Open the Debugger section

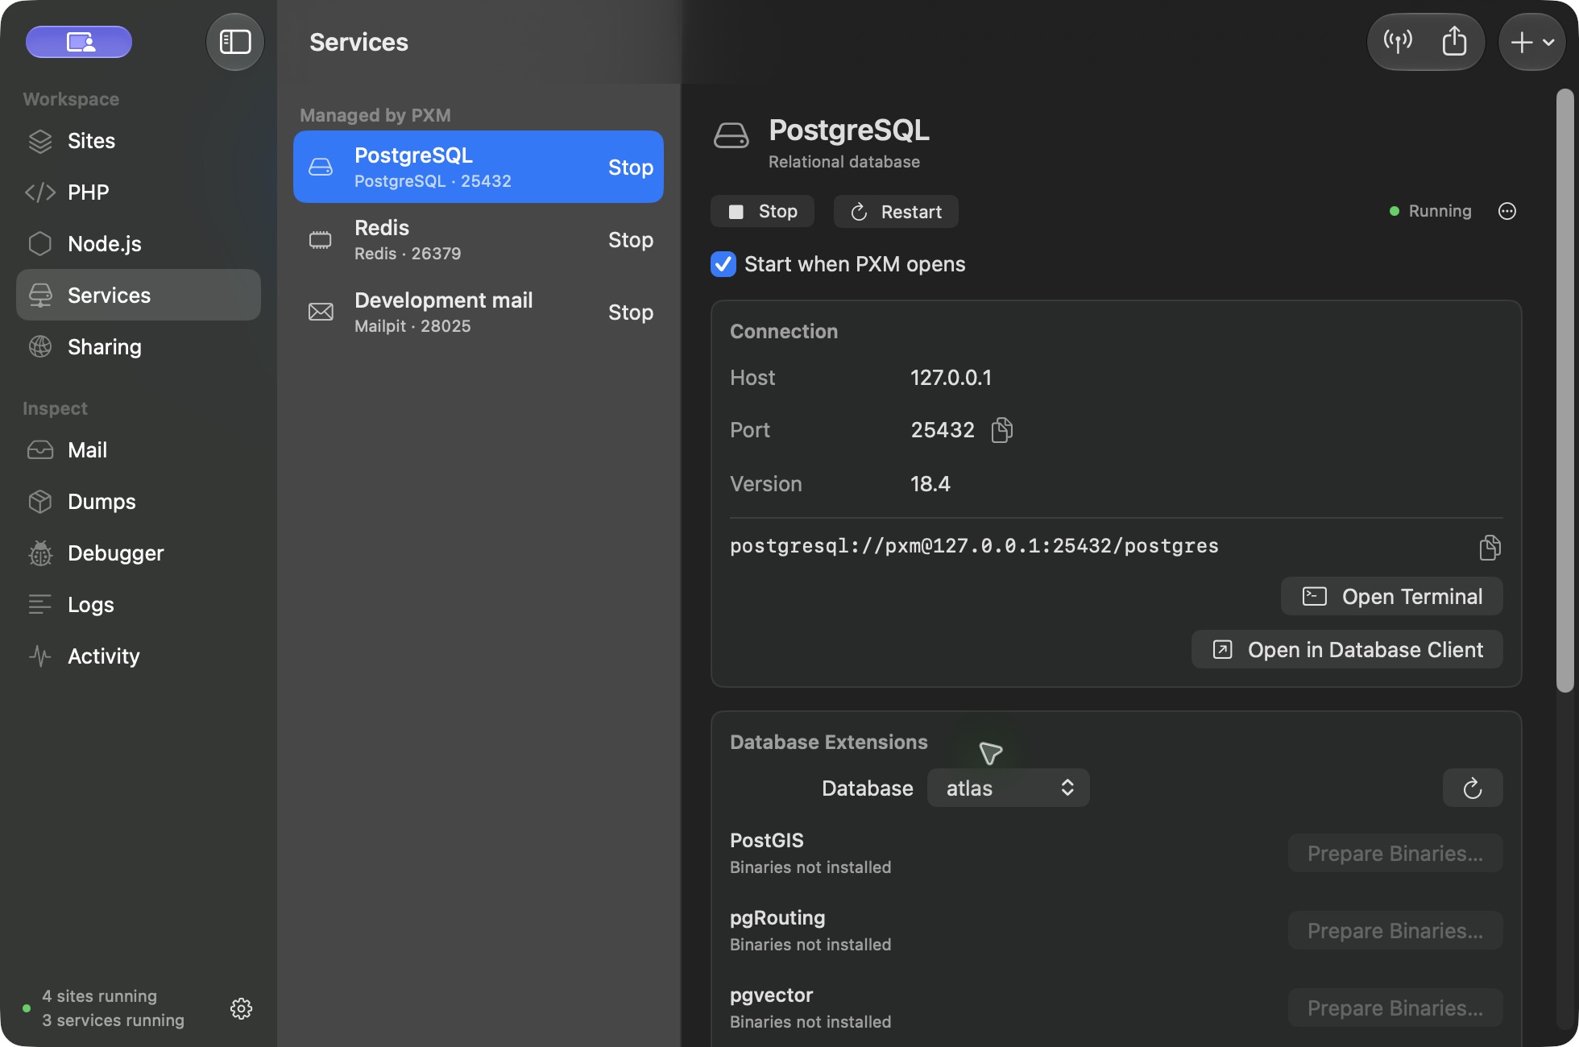coord(139,553)
